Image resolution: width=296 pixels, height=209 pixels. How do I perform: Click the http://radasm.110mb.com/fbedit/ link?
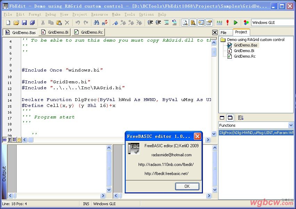pos(166,164)
